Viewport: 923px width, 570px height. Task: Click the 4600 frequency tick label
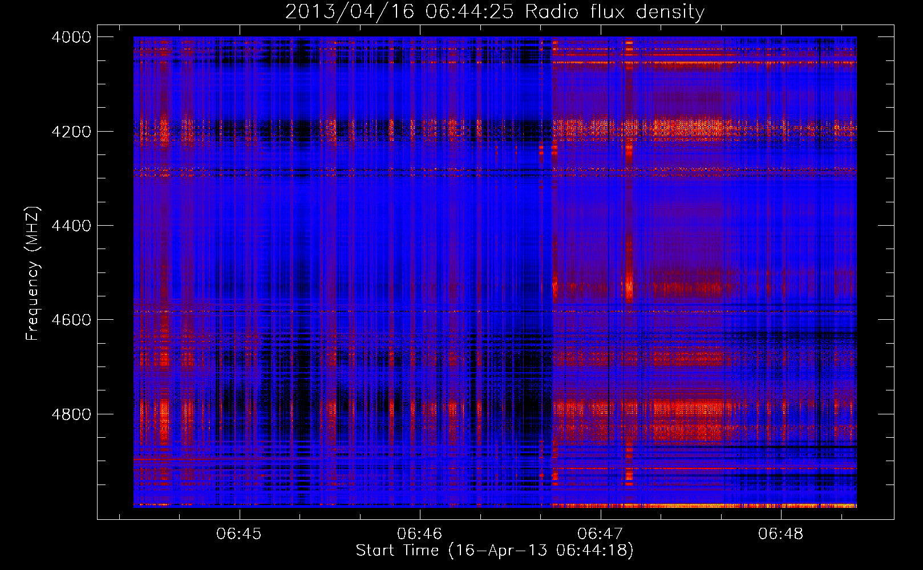pos(71,320)
